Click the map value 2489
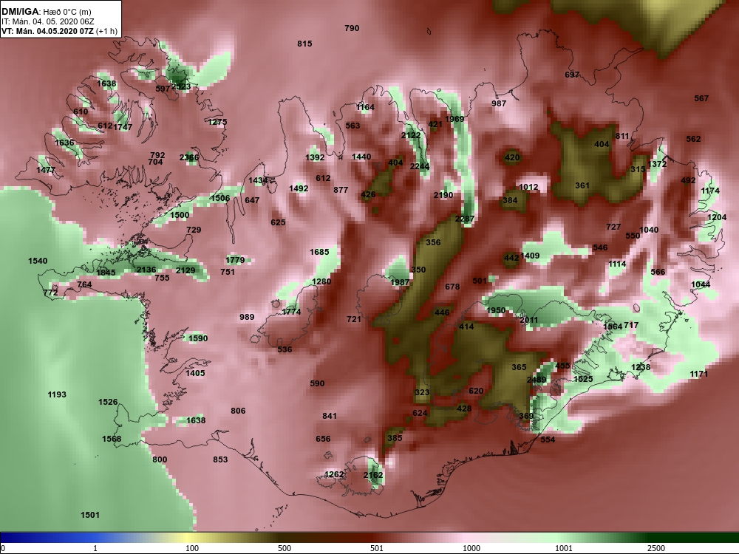 click(x=537, y=380)
